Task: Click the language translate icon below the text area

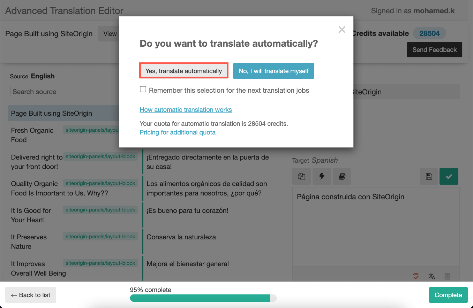Action: coord(431,276)
